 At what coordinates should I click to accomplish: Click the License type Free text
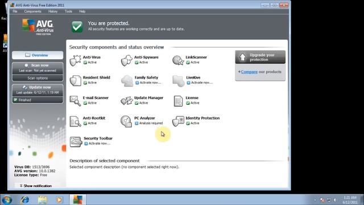30,175
